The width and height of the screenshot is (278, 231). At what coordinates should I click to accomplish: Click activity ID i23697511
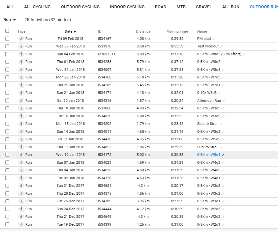coord(107,54)
